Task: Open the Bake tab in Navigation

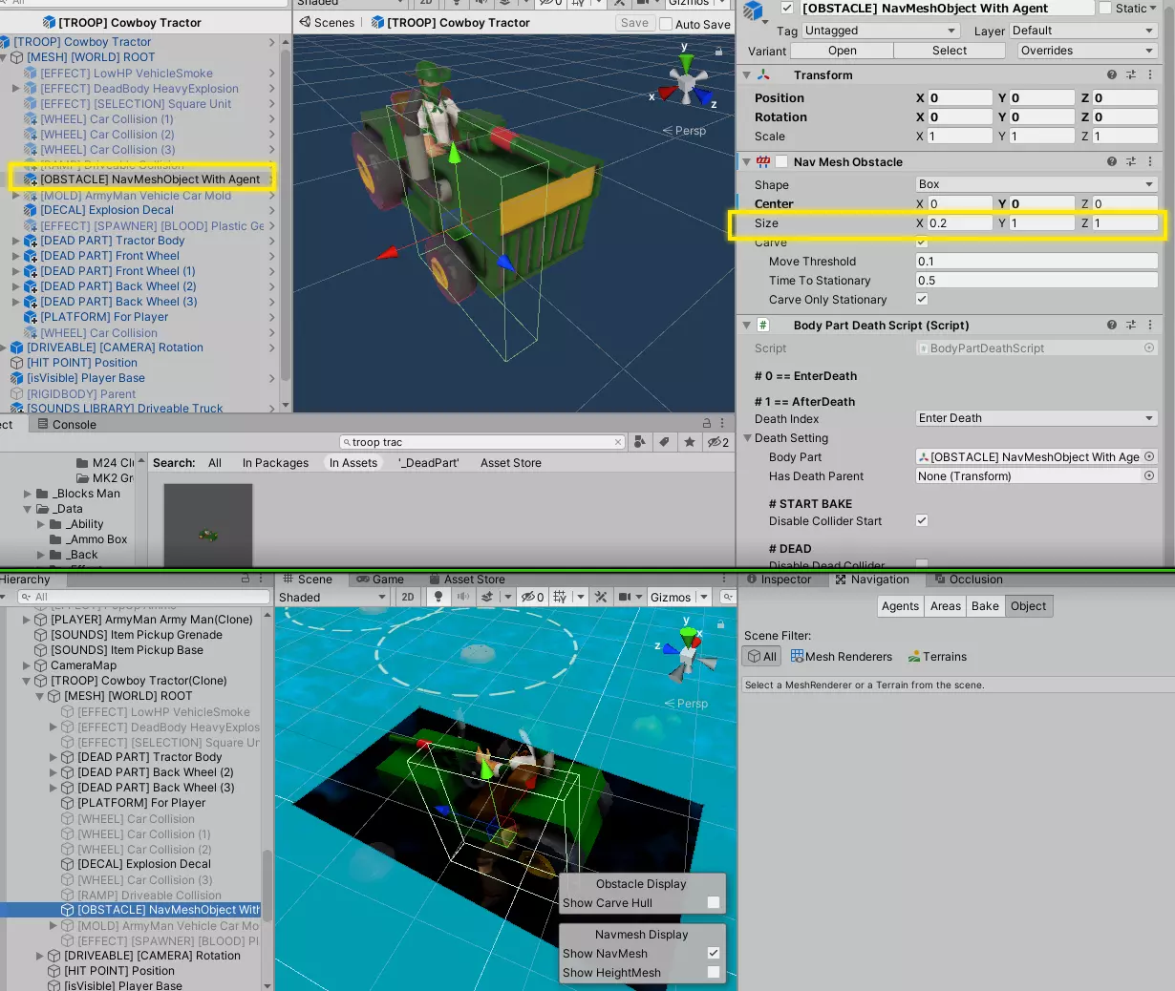Action: pyautogui.click(x=985, y=606)
